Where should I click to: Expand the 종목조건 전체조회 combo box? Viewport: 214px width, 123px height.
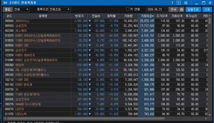click(x=59, y=9)
